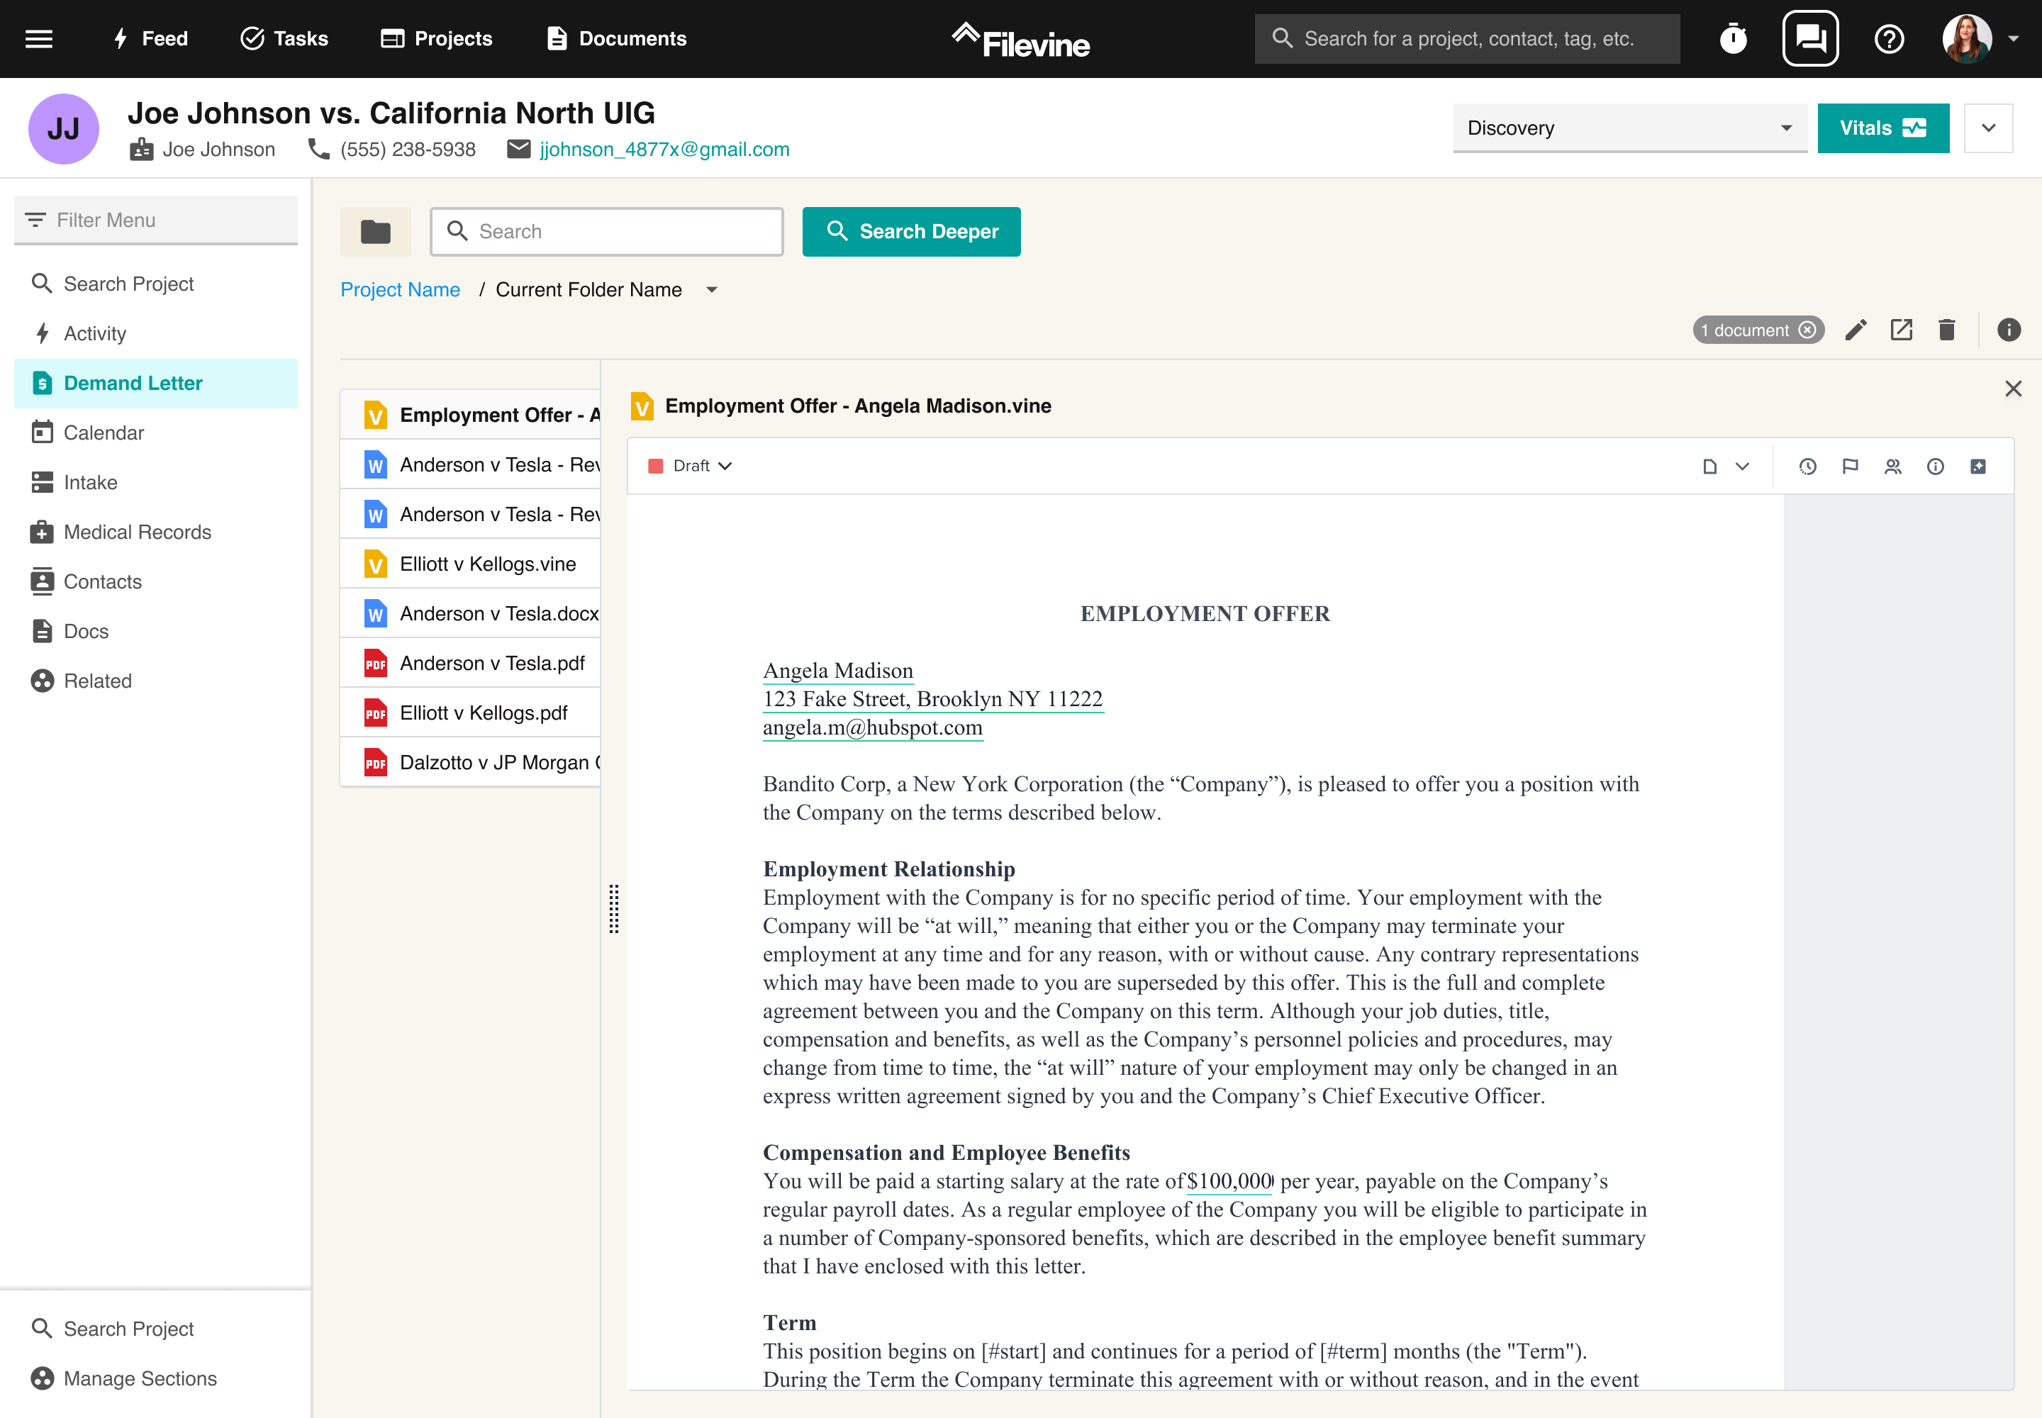The image size is (2042, 1418).
Task: Open the help question mark icon
Action: [x=1889, y=38]
